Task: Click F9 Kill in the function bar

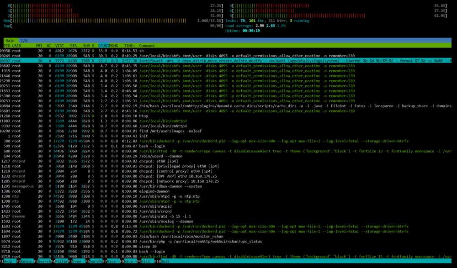Action: 145,261
